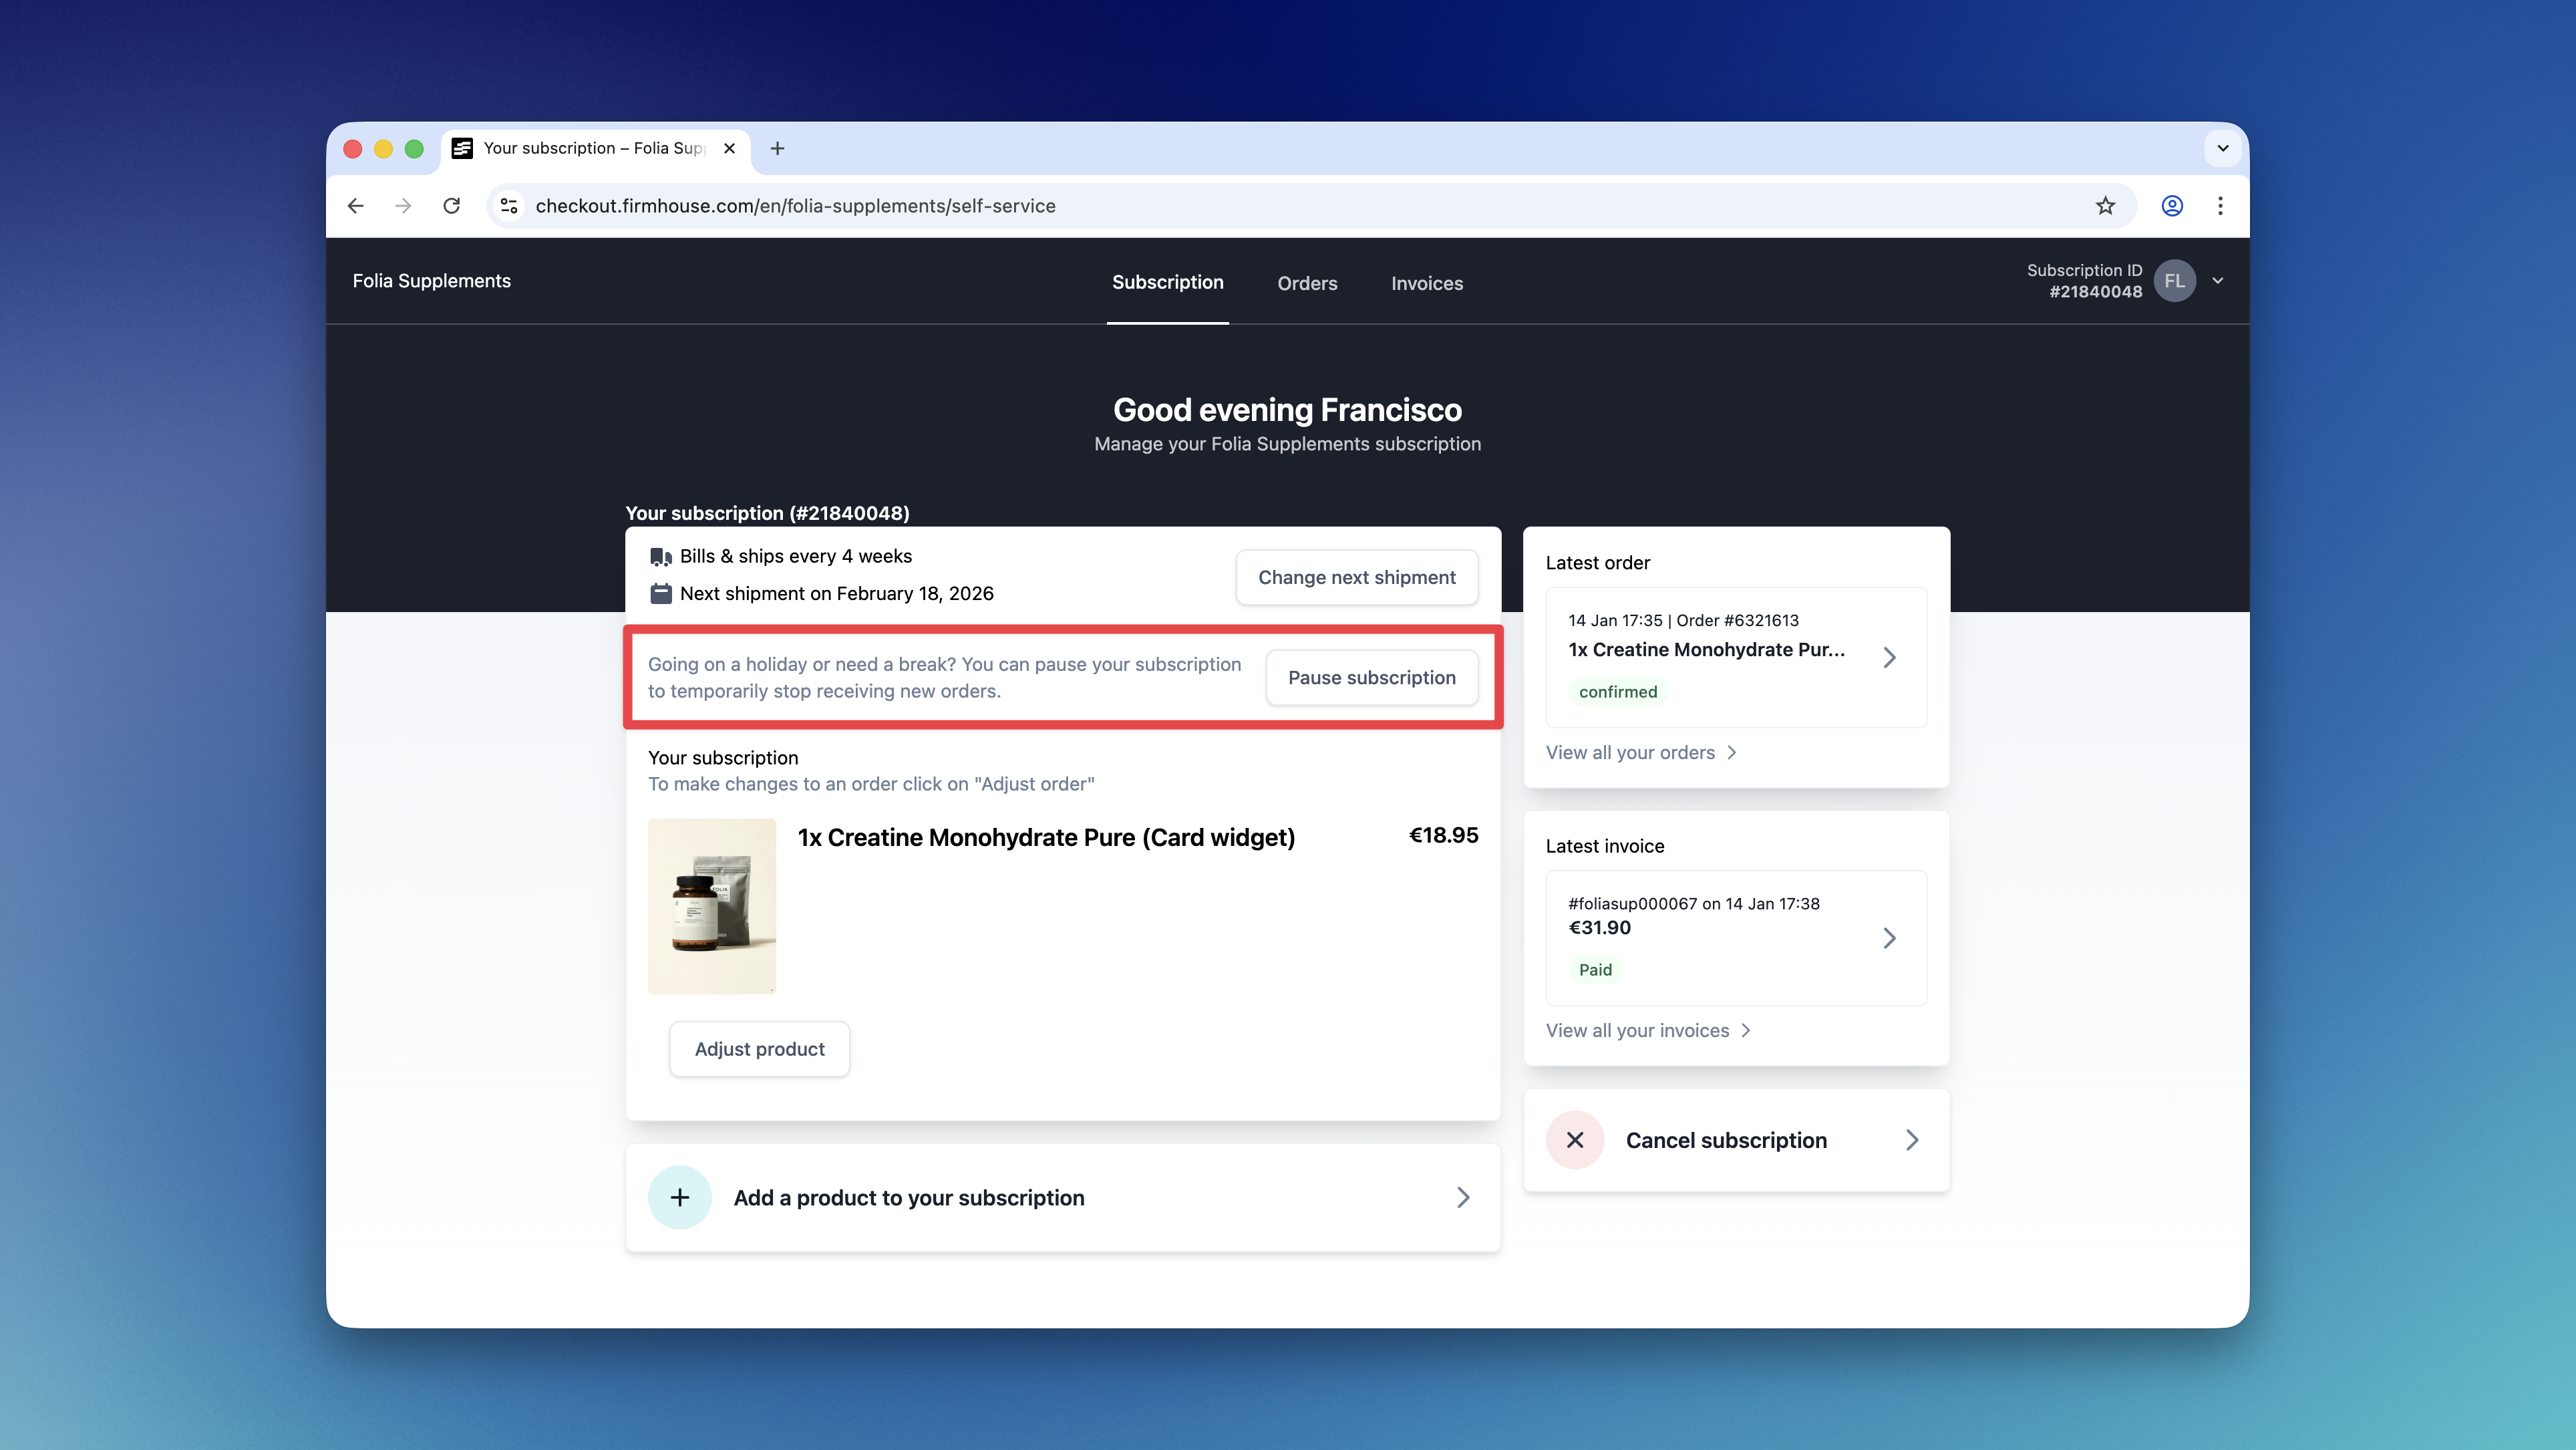Bookmark page with the star icon

coord(2105,206)
